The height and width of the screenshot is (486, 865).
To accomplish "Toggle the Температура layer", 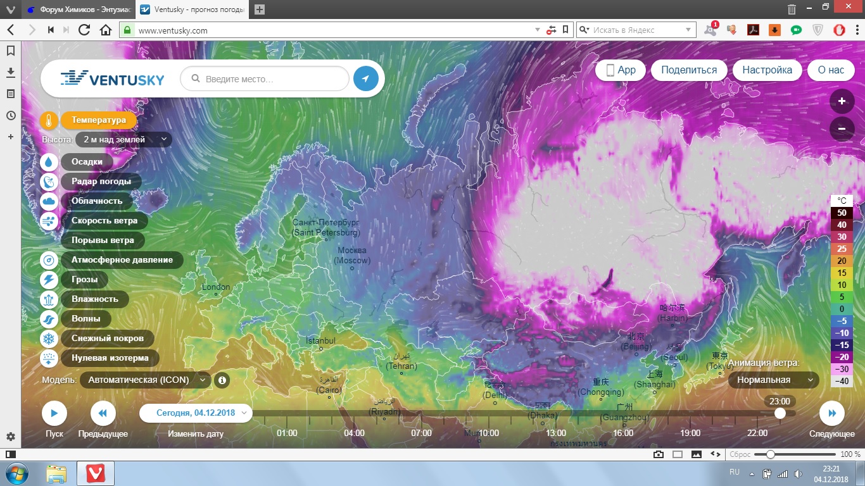I will click(98, 120).
